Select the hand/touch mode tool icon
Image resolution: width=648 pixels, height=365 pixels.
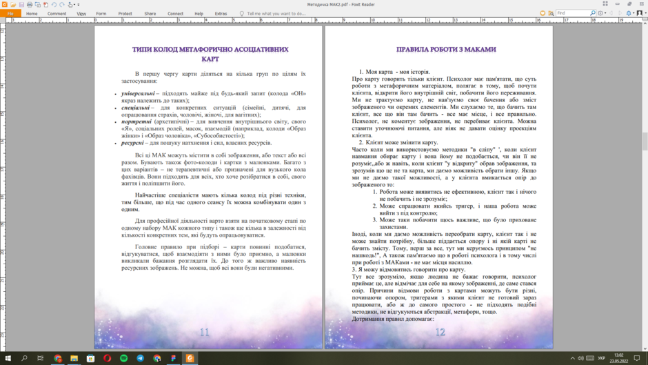click(70, 5)
